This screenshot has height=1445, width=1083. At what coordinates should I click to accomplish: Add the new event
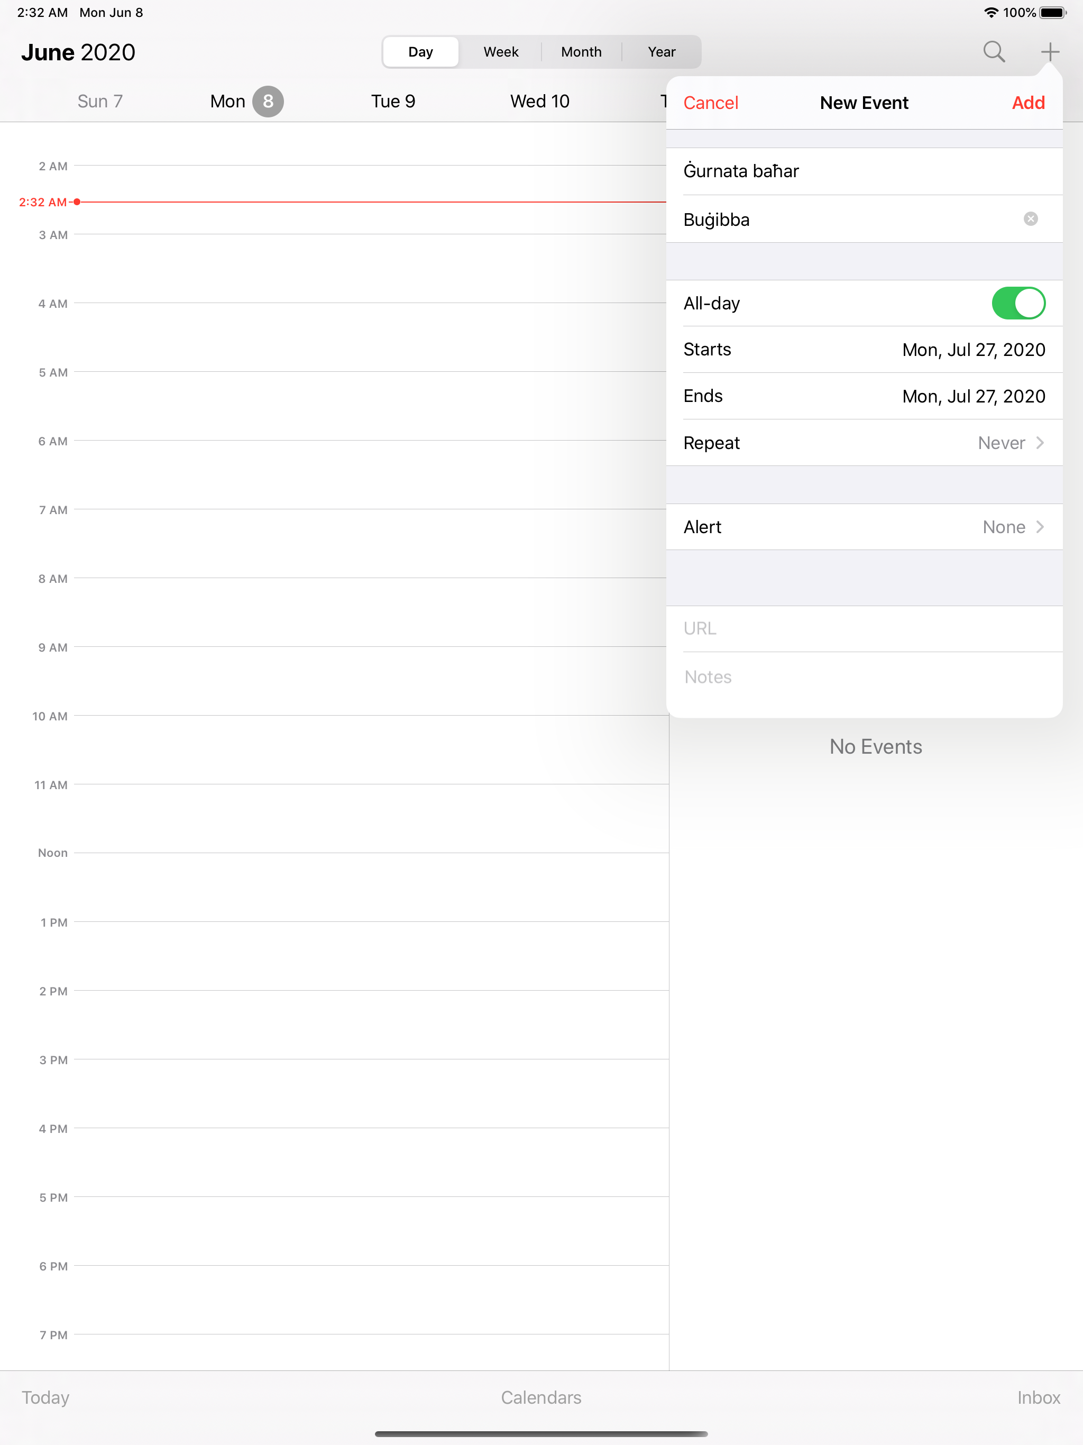(1028, 103)
